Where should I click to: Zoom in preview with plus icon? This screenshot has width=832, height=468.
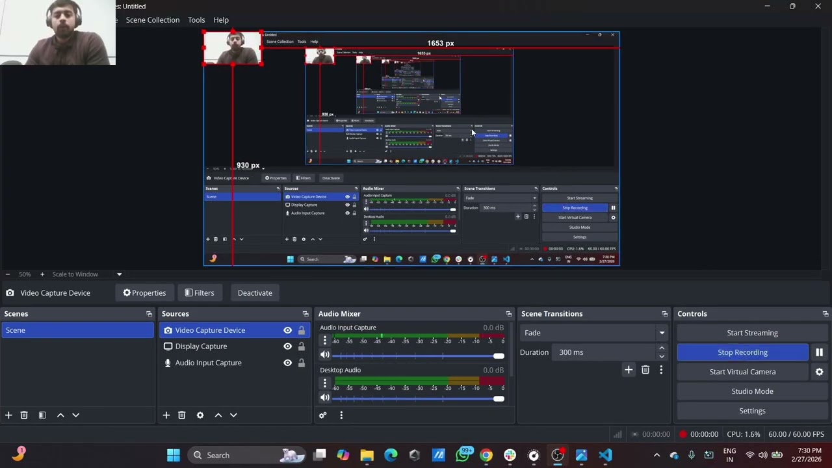(x=42, y=274)
